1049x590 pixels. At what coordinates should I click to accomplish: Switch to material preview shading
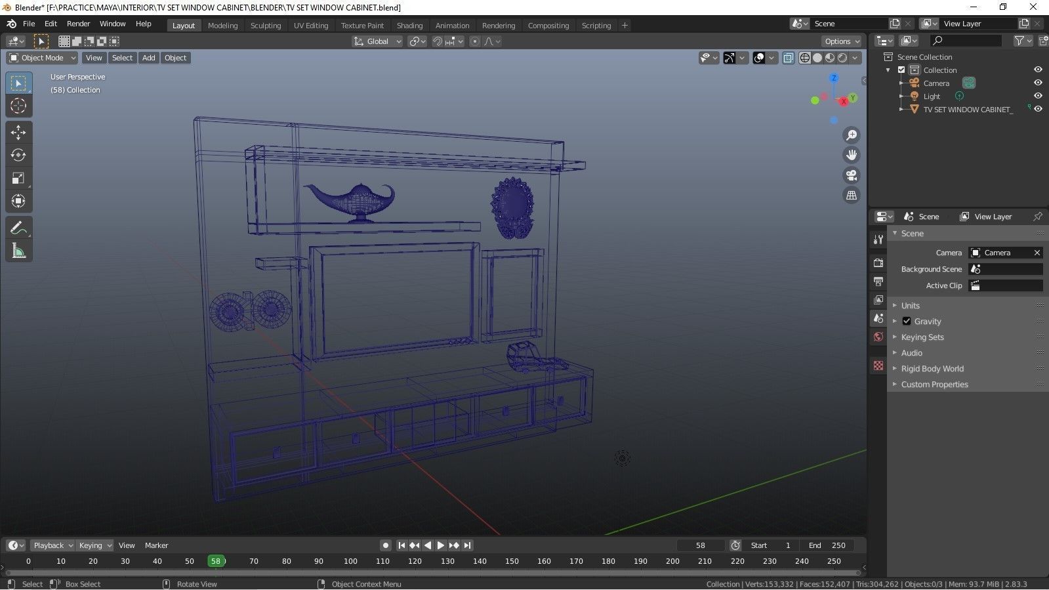coord(830,58)
